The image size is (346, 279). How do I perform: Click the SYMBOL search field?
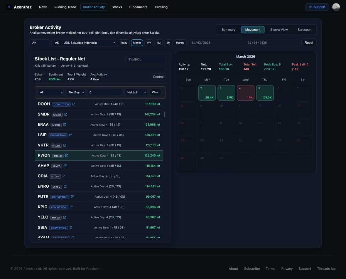point(146,59)
